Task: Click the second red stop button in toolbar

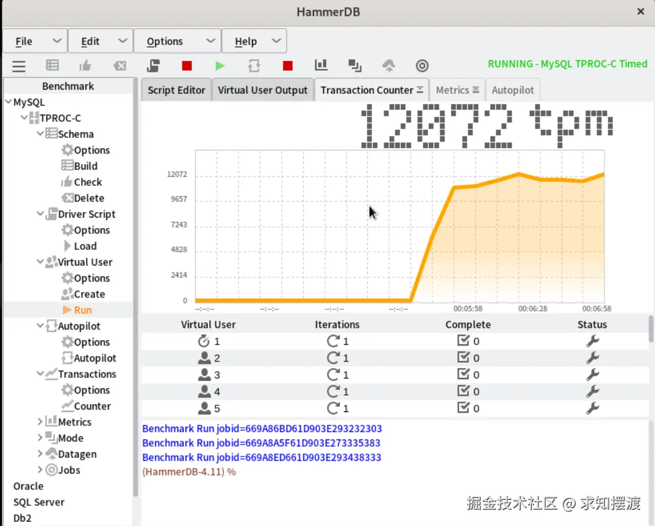Action: click(287, 66)
